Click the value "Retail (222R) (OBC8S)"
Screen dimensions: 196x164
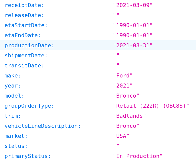(x=151, y=106)
